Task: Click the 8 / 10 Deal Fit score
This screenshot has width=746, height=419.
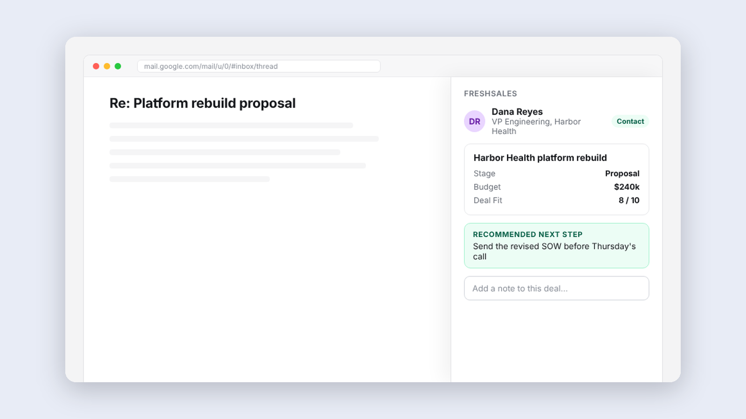Action: (x=629, y=201)
